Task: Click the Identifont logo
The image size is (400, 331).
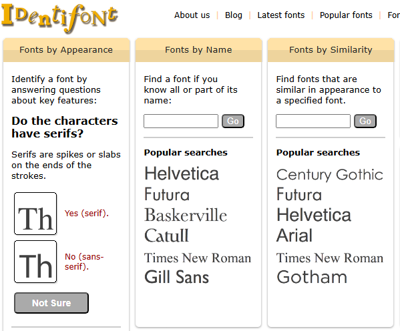Action: pyautogui.click(x=59, y=18)
